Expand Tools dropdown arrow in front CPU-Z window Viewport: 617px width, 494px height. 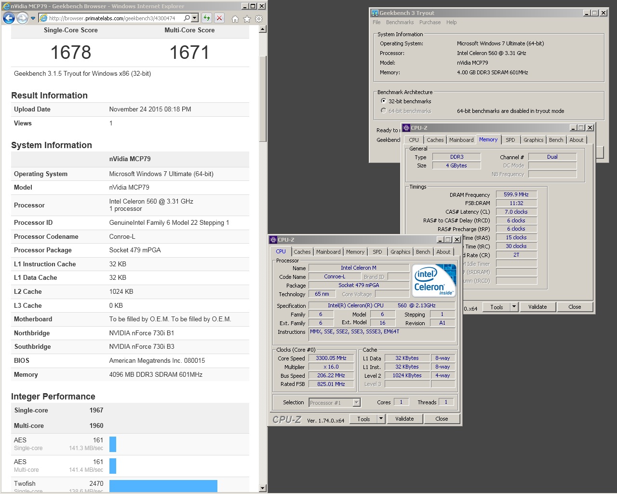381,419
